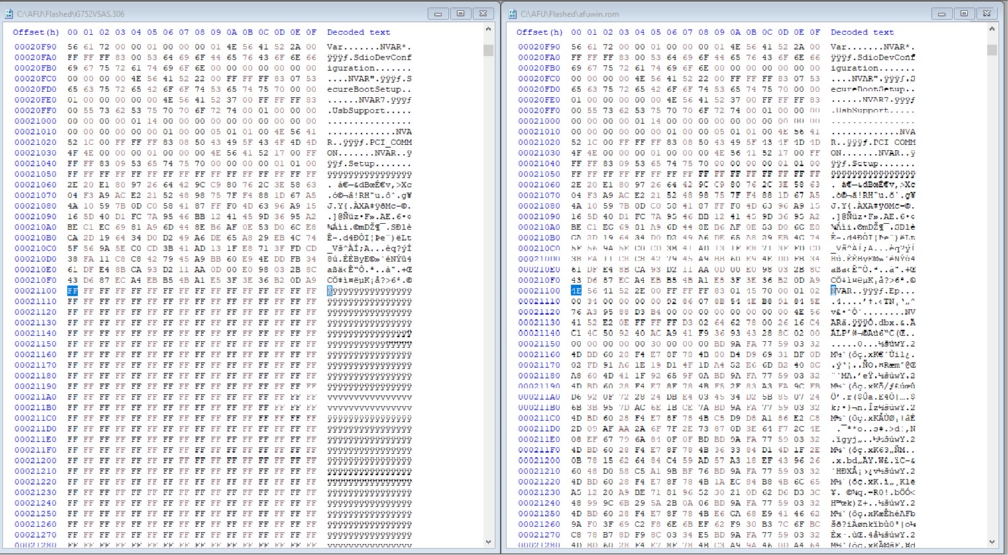Viewport: 1008px width, 555px height.
Task: Click offset 000211F0 in afuwin.rom window
Action: 539,450
